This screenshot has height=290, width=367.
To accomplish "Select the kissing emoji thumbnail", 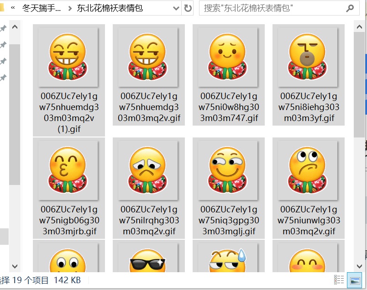I will 68,170.
